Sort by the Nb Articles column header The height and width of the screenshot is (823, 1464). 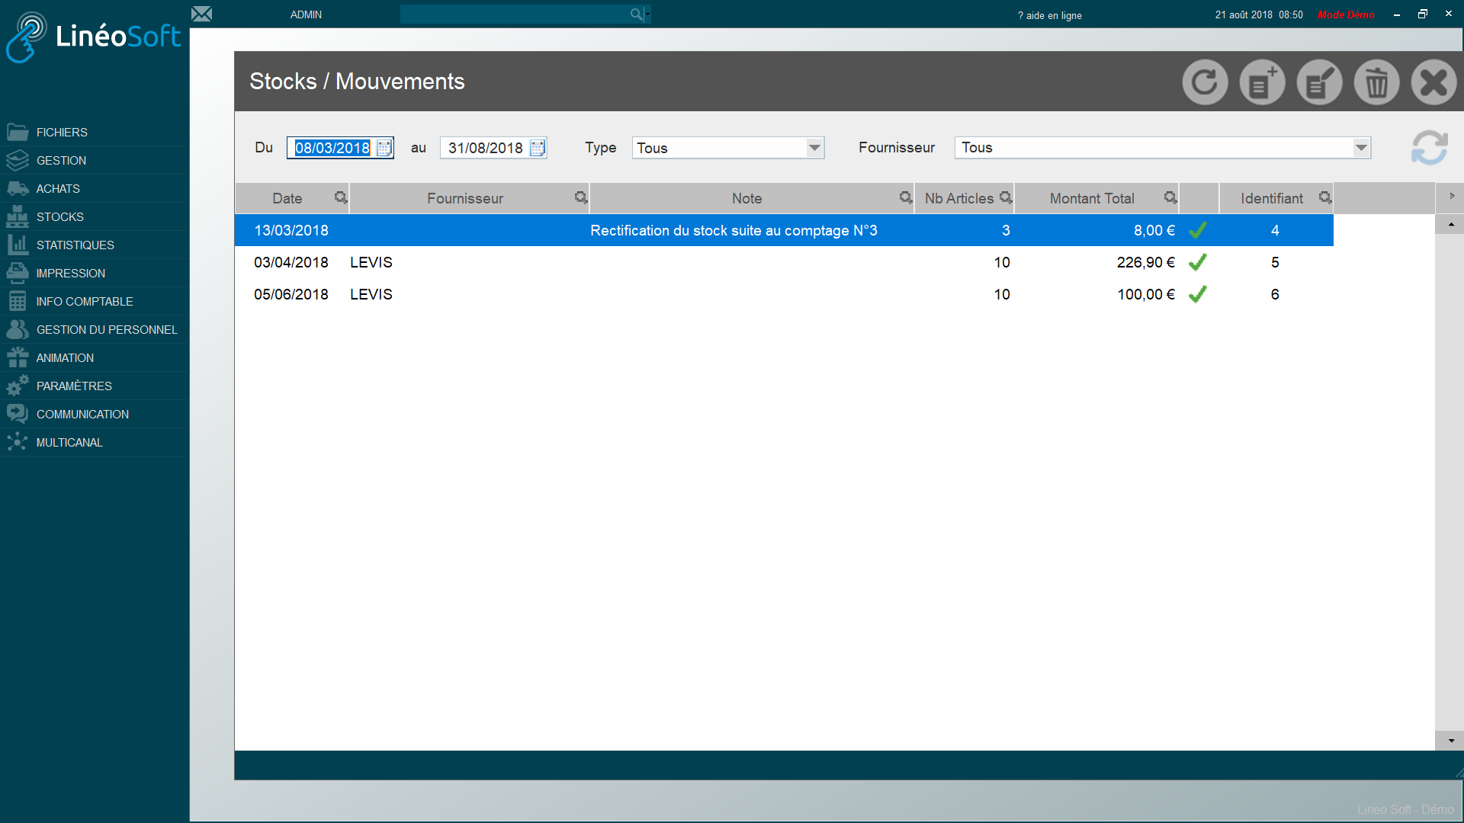tap(958, 198)
